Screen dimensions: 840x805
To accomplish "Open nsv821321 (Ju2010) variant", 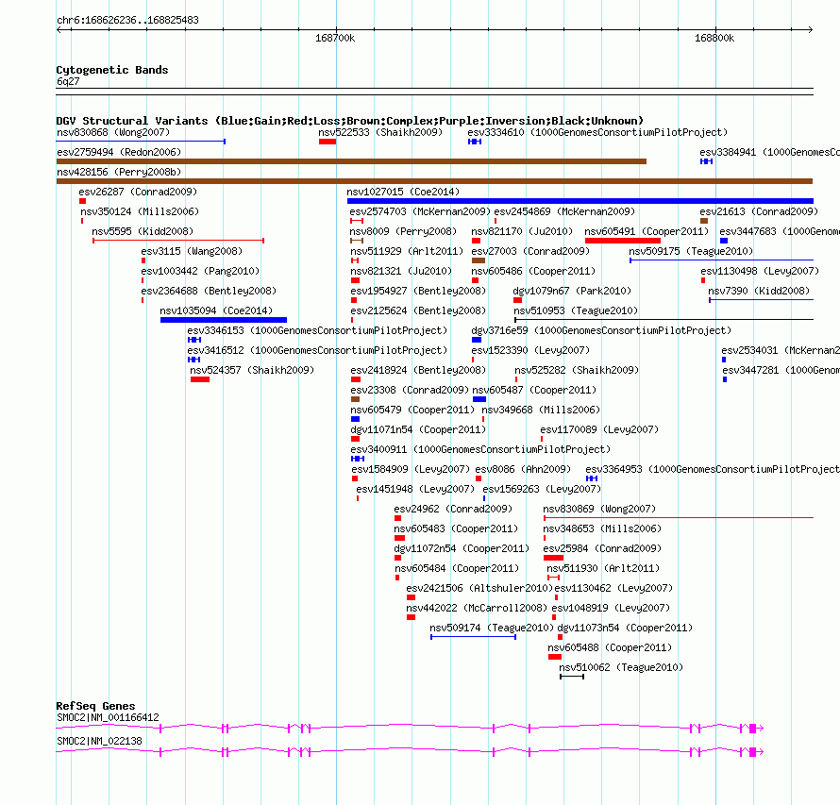I will point(401,271).
